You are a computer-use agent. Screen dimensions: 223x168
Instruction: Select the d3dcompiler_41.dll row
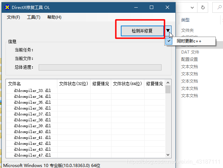(x=86, y=138)
